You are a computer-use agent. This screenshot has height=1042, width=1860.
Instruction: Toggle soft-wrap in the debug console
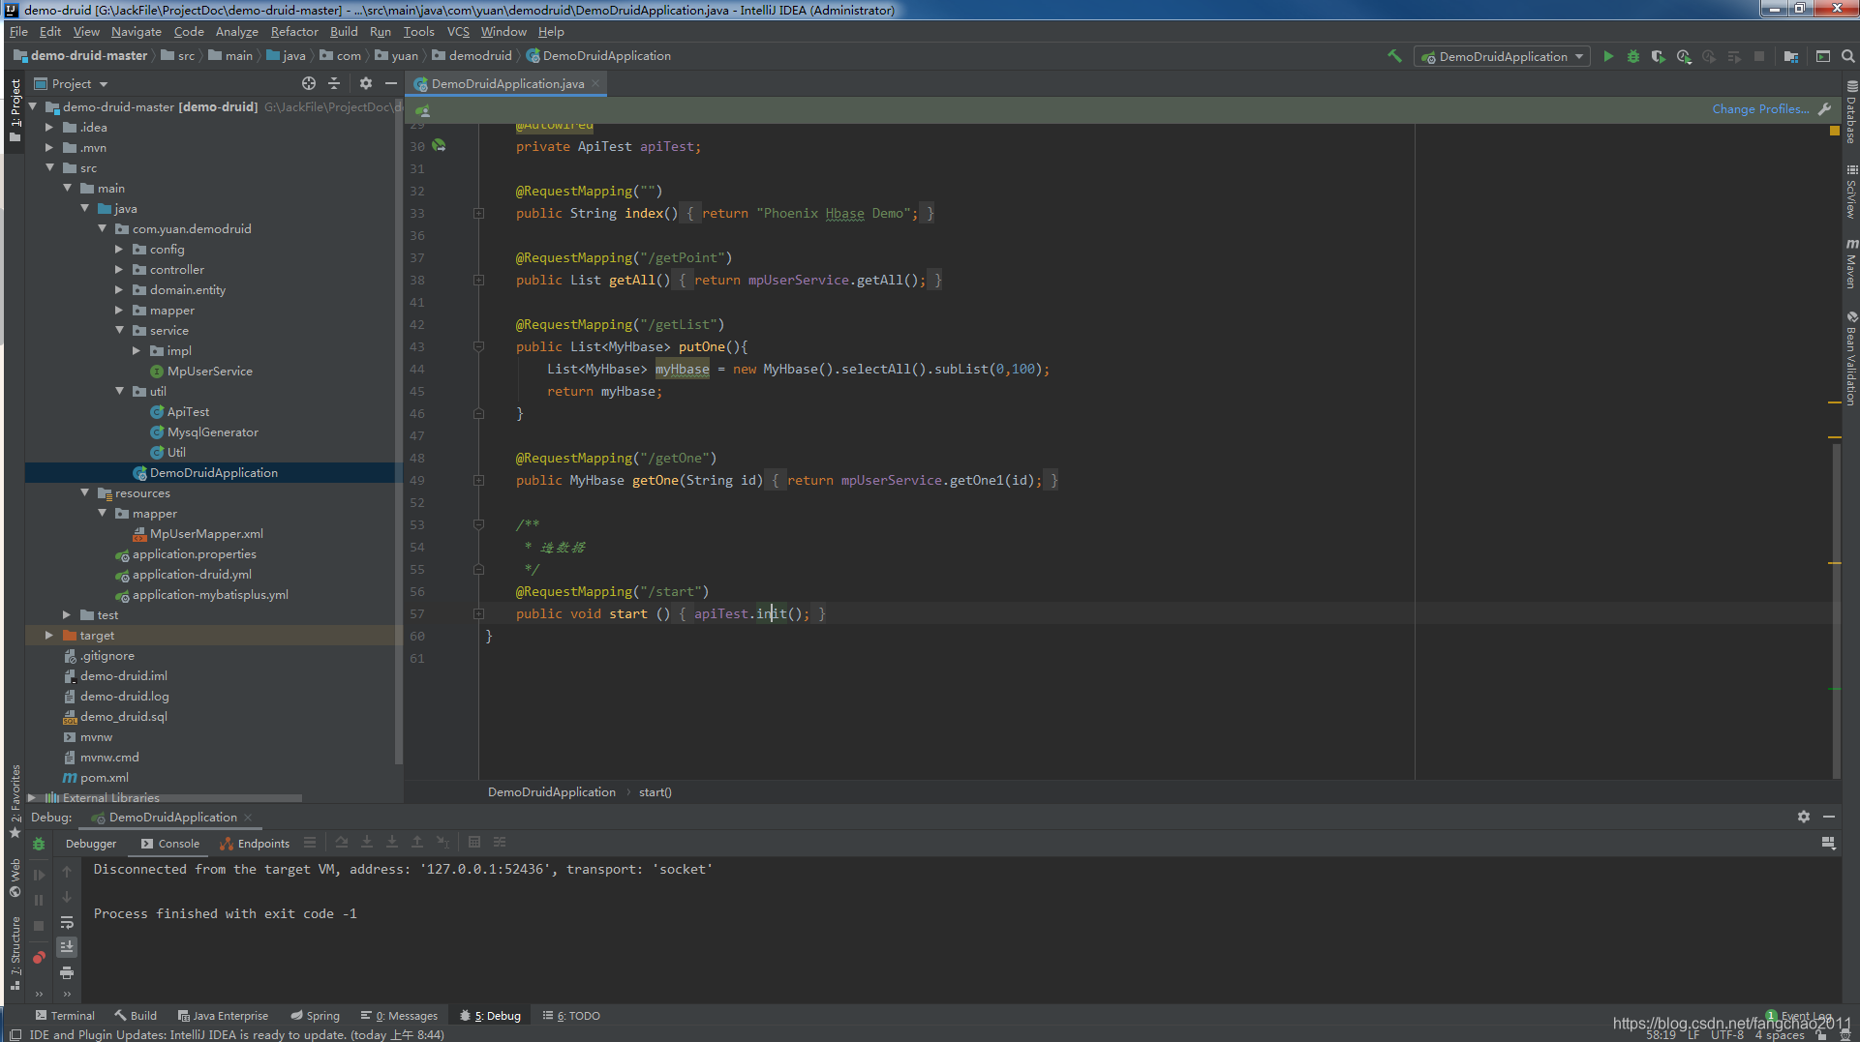click(67, 922)
